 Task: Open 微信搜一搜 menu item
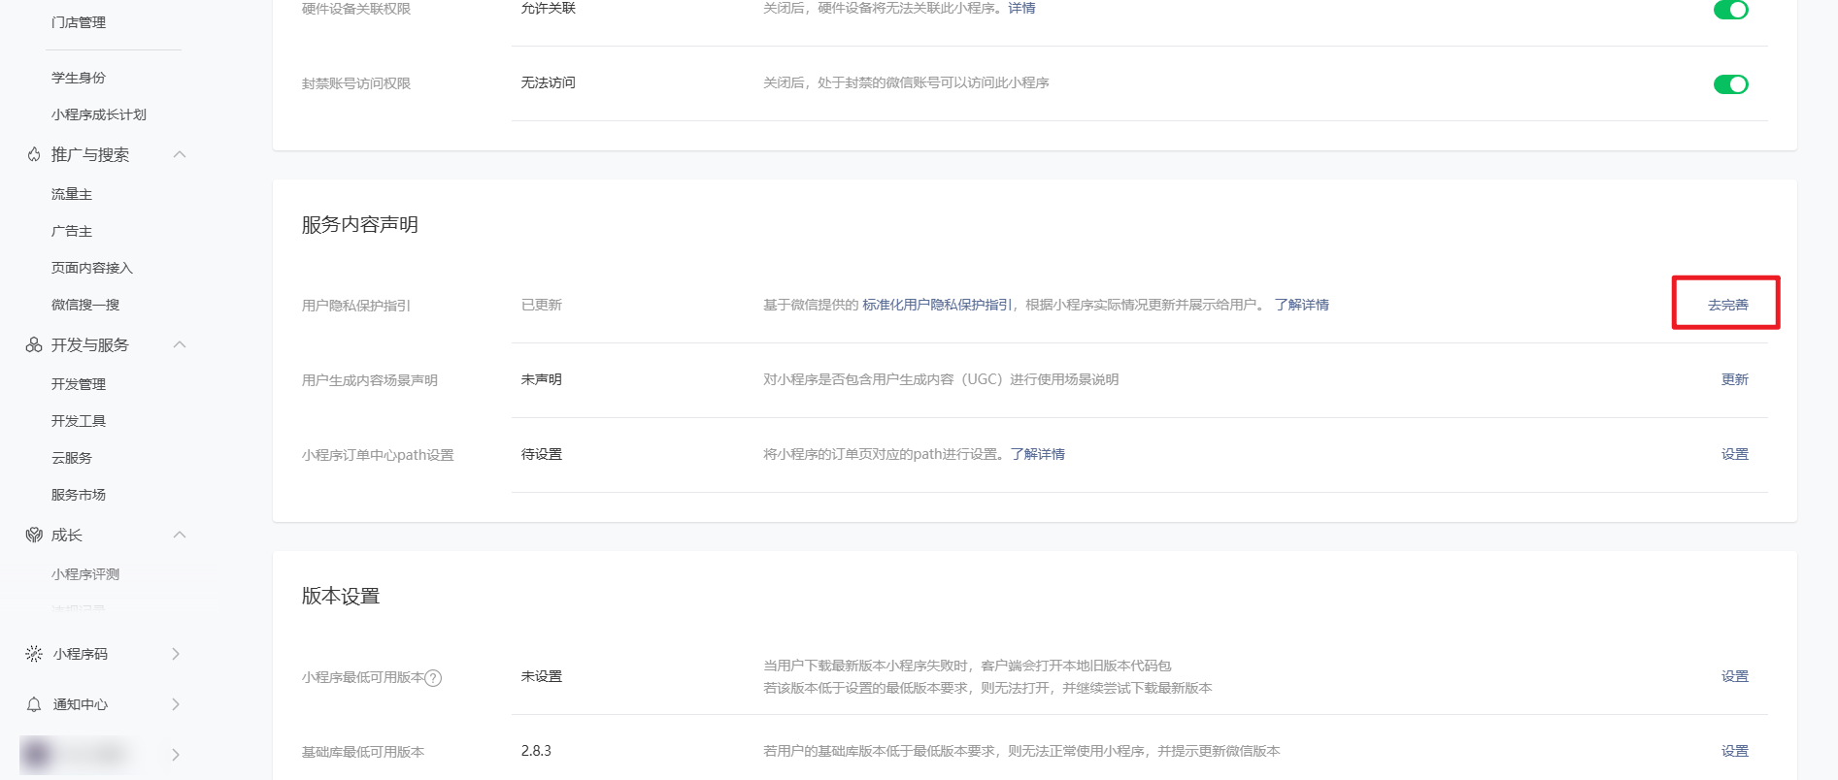click(x=85, y=305)
